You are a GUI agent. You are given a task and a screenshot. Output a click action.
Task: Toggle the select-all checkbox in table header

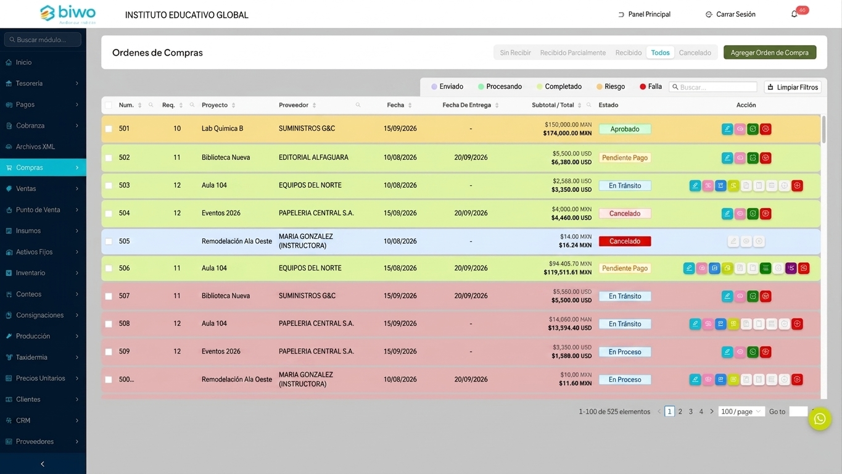click(x=109, y=106)
